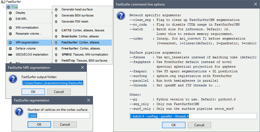260x132 pixels.
Task: Click the Deface volume icon
Action: [10, 48]
